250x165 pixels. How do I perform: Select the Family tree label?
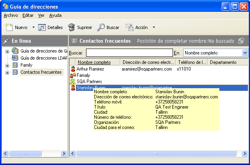click(x=26, y=65)
